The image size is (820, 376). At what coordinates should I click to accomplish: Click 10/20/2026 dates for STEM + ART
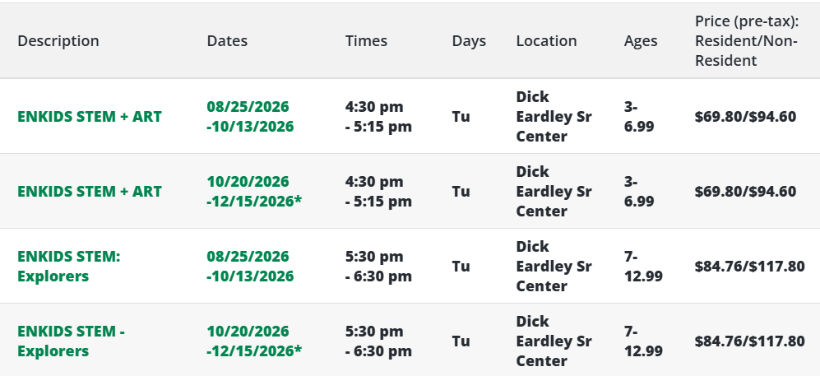[254, 192]
